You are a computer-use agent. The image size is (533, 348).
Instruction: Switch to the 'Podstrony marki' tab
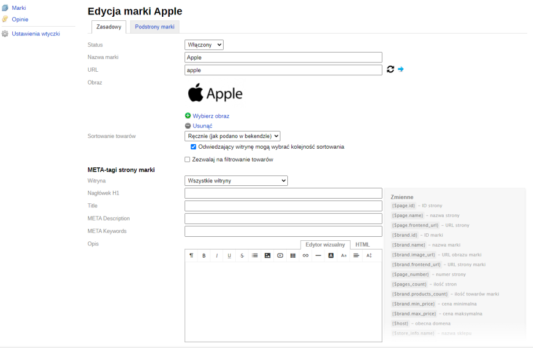tap(155, 27)
